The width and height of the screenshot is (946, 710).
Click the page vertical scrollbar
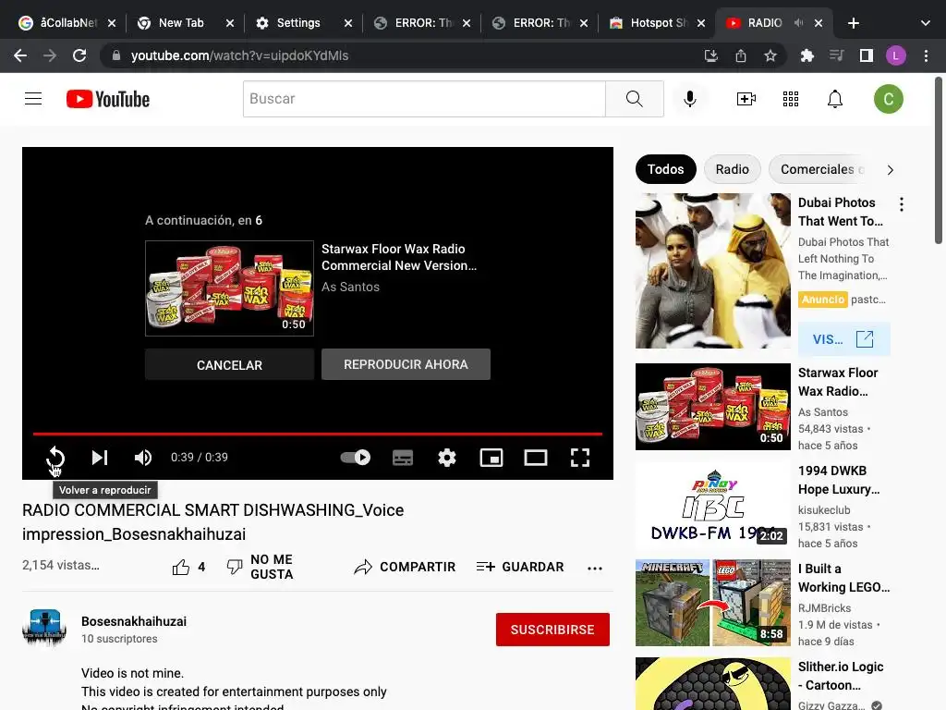pyautogui.click(x=939, y=161)
